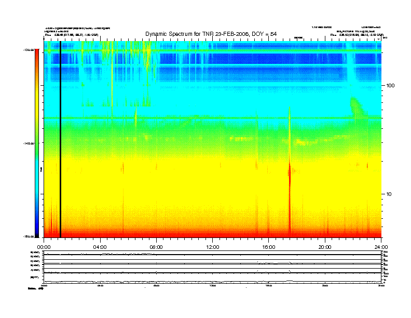
Task: Click the rainbow color scale bar
Action: tap(37, 143)
